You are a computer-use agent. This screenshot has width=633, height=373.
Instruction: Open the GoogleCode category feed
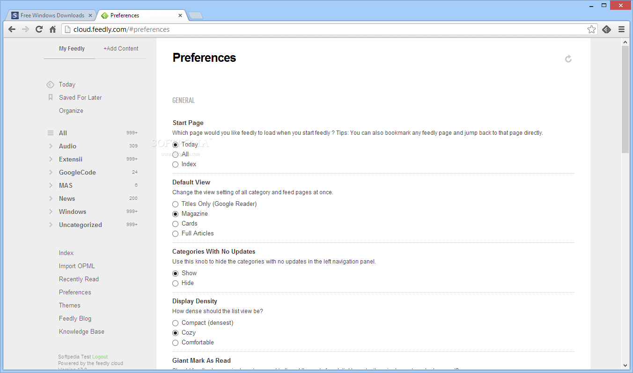pos(77,172)
